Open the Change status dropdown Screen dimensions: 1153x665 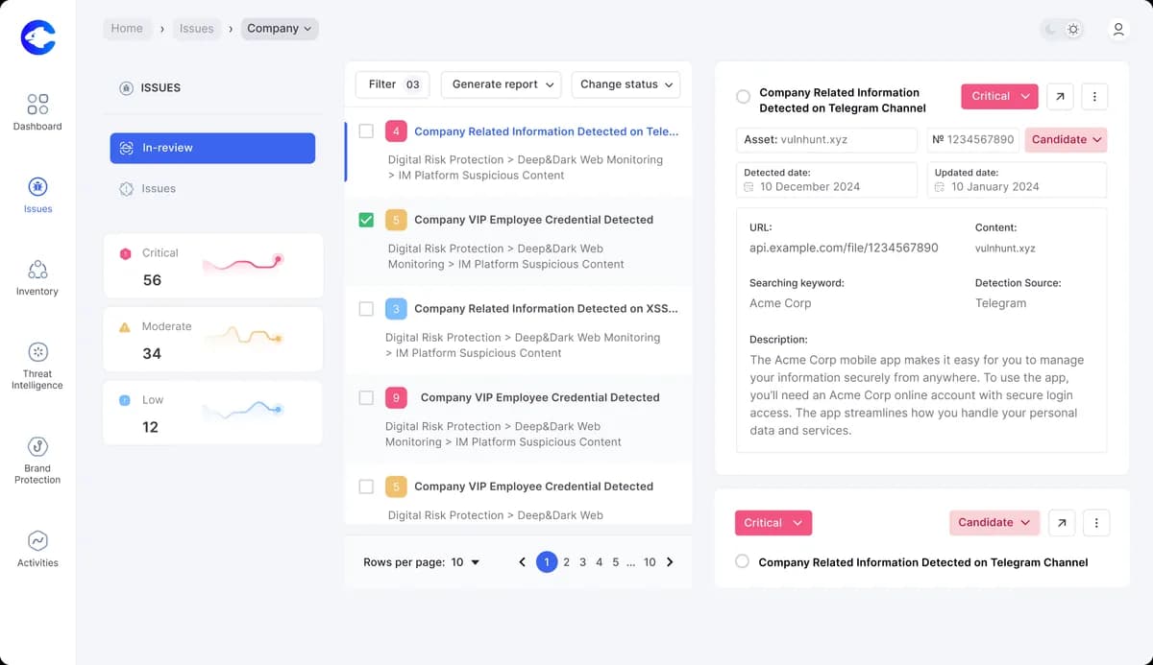(626, 84)
